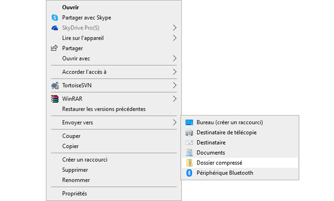
Task: Open Propriétés at the menu bottom
Action: pos(74,194)
